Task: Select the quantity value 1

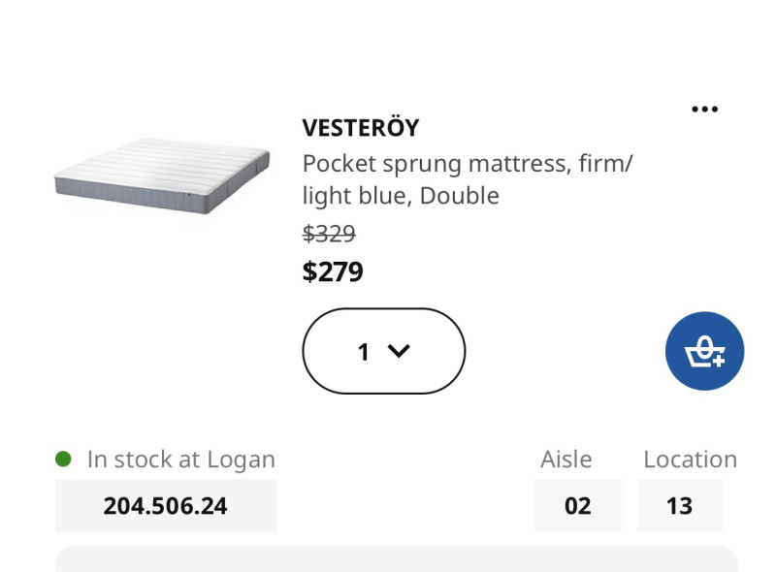Action: 363,352
